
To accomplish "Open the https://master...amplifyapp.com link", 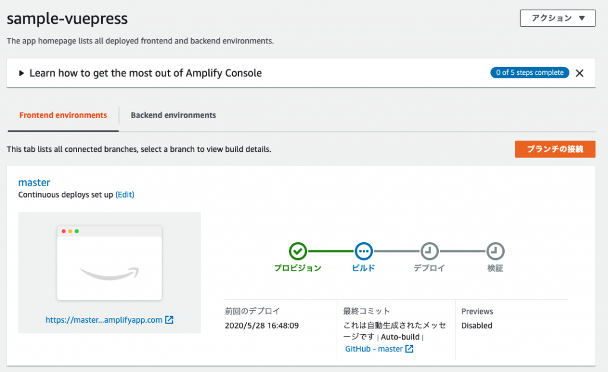I will [104, 320].
